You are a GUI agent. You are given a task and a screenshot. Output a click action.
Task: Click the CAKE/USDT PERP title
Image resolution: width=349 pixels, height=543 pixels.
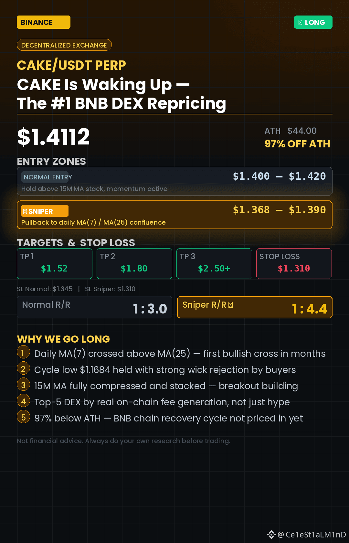(71, 65)
